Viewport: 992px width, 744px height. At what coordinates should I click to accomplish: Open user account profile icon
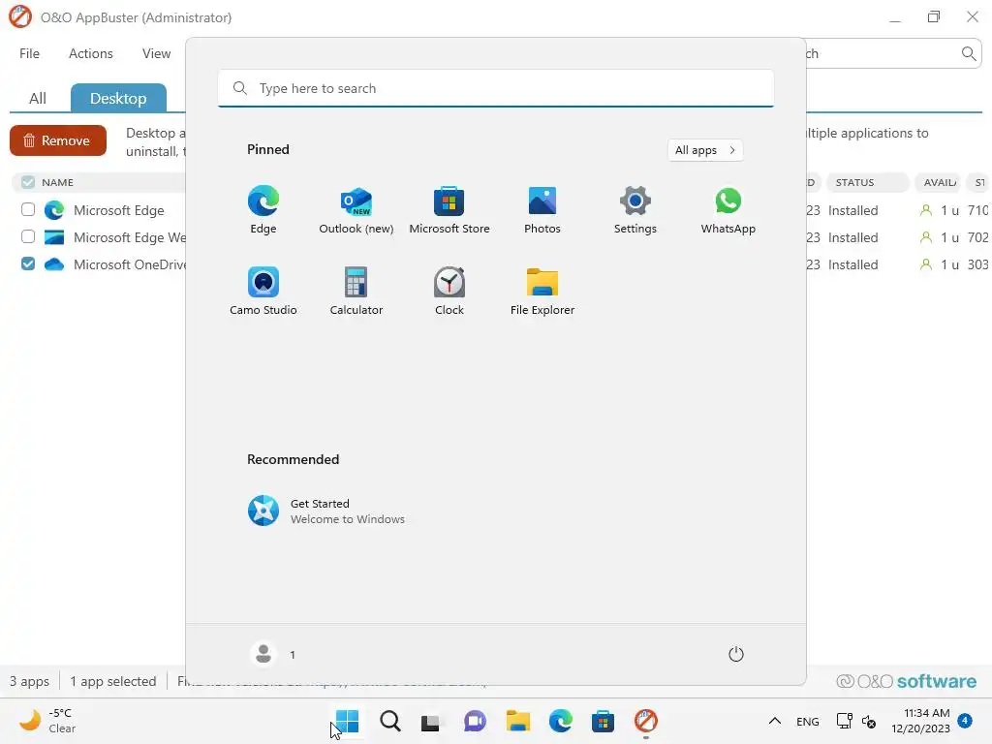click(x=263, y=654)
